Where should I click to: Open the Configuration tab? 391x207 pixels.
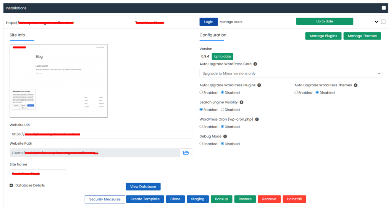(213, 35)
